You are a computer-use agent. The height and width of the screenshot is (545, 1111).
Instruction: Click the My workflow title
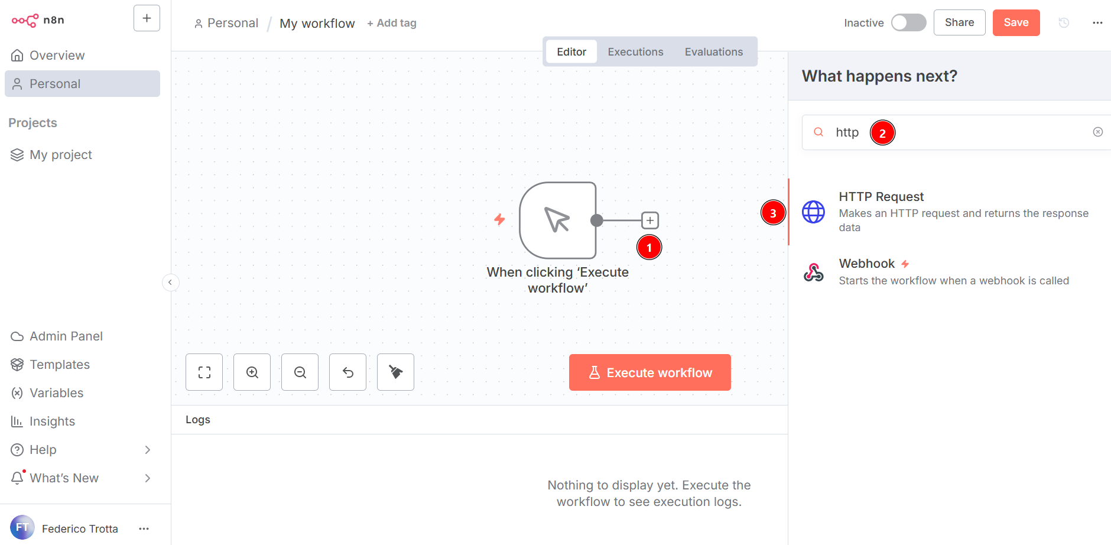point(317,24)
